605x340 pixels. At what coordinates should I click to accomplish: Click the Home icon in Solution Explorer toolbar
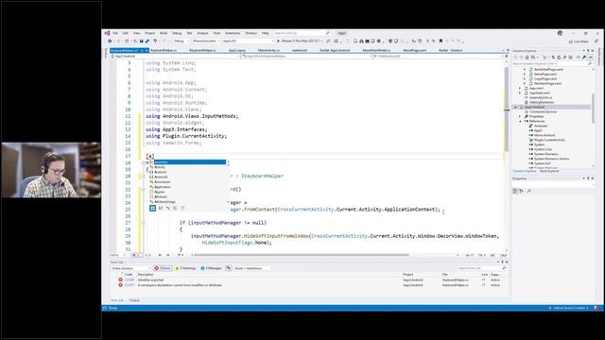pos(527,57)
